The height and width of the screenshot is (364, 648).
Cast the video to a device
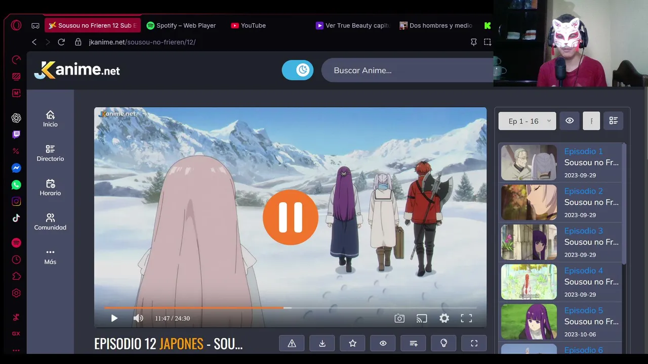click(422, 318)
